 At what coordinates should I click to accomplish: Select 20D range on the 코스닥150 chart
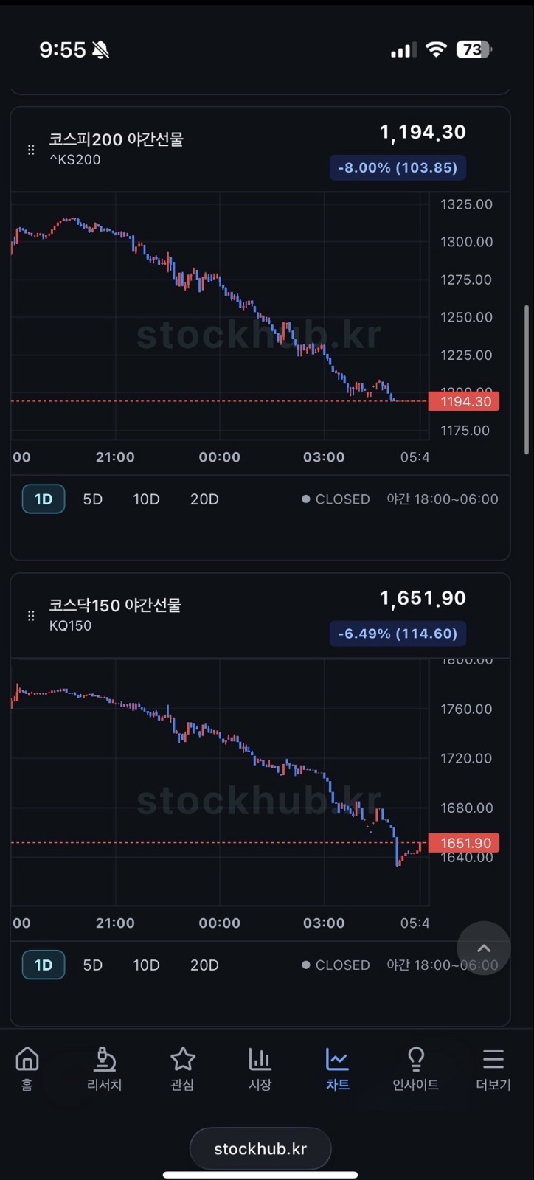204,965
